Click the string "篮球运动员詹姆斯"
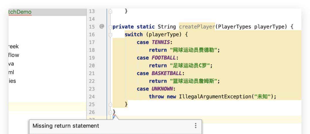Viewport: 310px width, 134px height. point(194,81)
